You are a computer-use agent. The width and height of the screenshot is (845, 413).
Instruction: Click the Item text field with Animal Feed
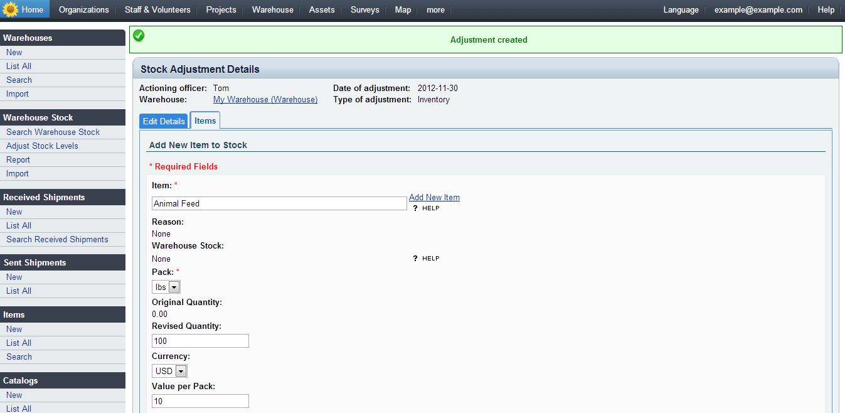coord(279,203)
